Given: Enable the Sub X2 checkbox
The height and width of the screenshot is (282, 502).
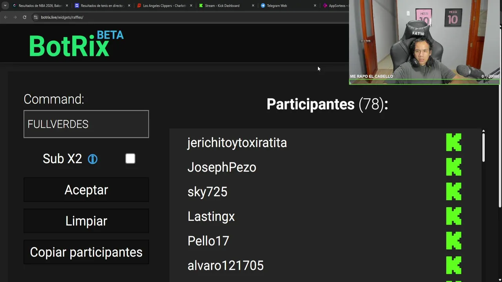Looking at the screenshot, I should [130, 159].
